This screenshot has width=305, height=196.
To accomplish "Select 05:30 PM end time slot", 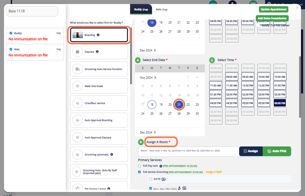I will [264, 103].
